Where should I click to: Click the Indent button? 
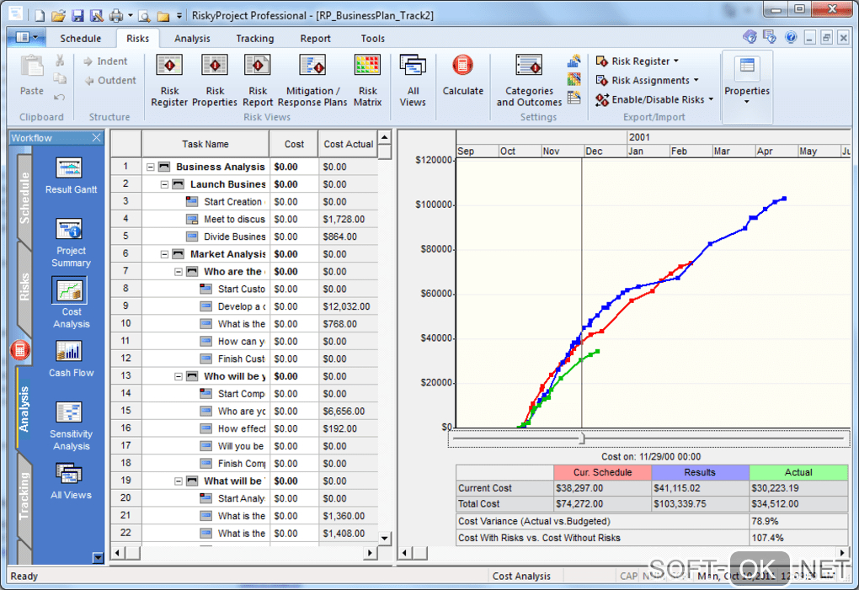coord(105,61)
